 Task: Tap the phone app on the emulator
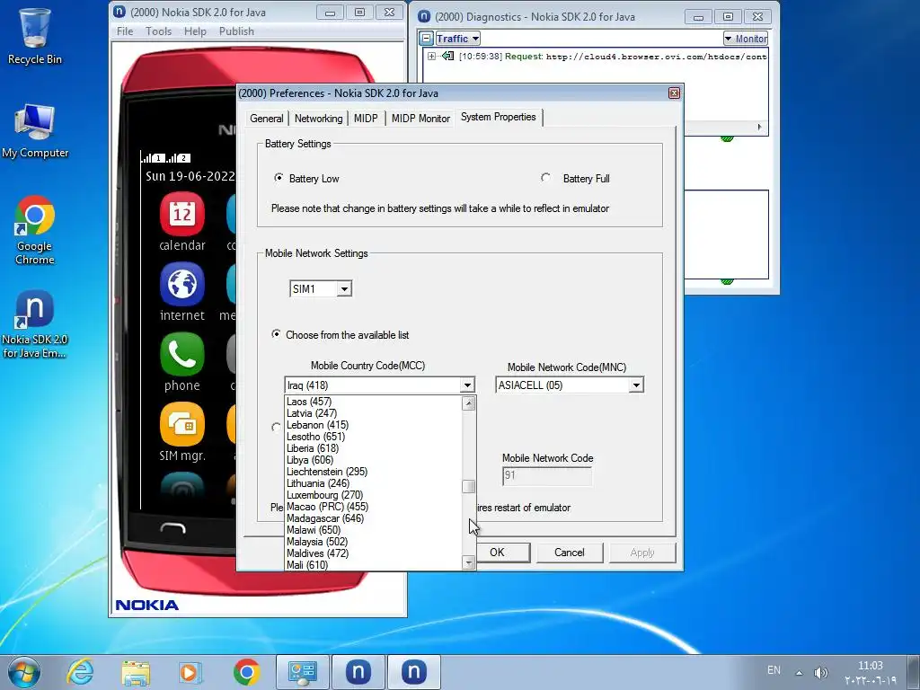click(x=181, y=363)
